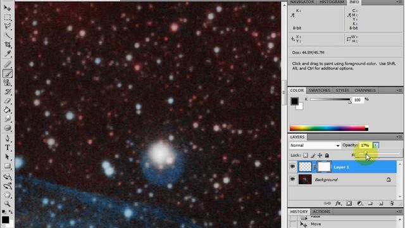Select the 3D Rotate tool

[x=7, y=177]
